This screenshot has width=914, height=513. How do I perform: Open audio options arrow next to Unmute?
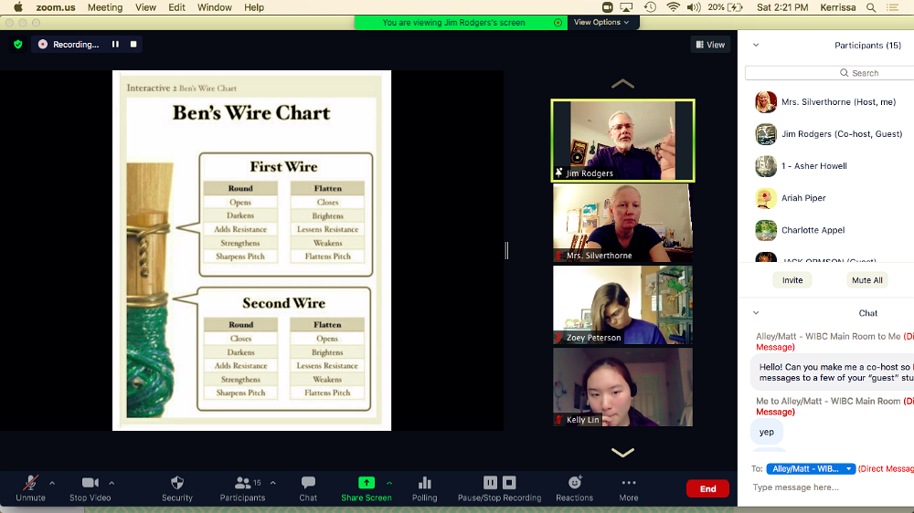click(52, 483)
